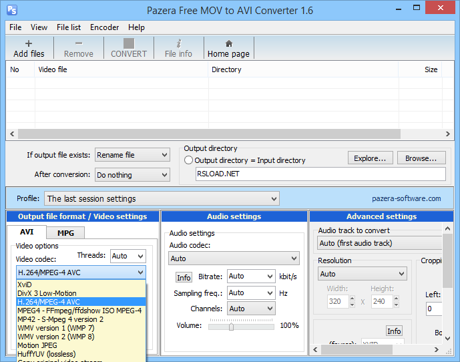Click the Height value field

tap(382, 301)
